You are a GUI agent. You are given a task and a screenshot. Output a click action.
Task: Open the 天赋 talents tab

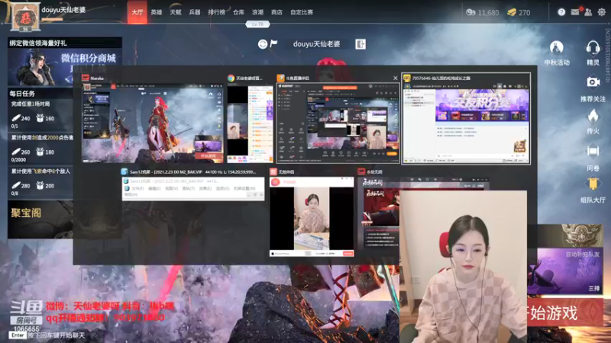pos(176,12)
